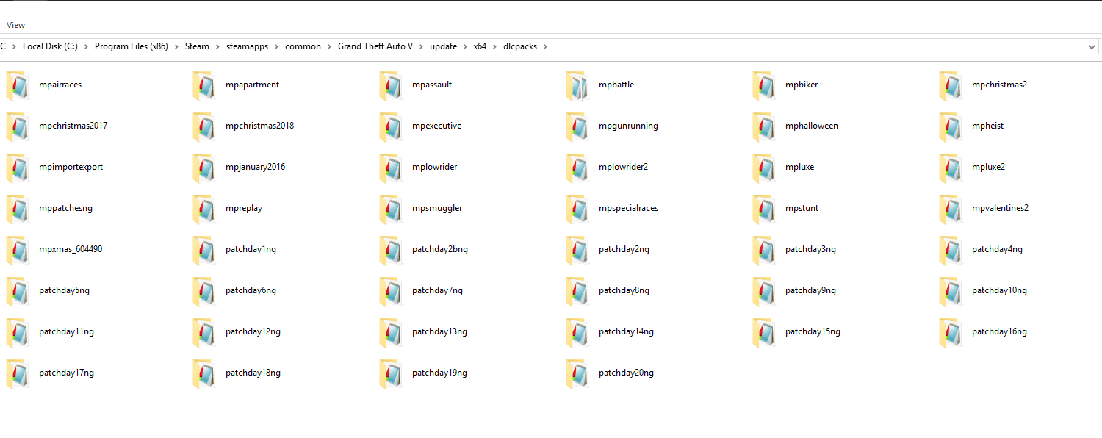Click the patchday1ng folder name
Image resolution: width=1102 pixels, height=438 pixels.
coord(251,249)
